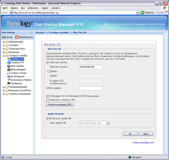Click the Информация folder icon

[7, 42]
